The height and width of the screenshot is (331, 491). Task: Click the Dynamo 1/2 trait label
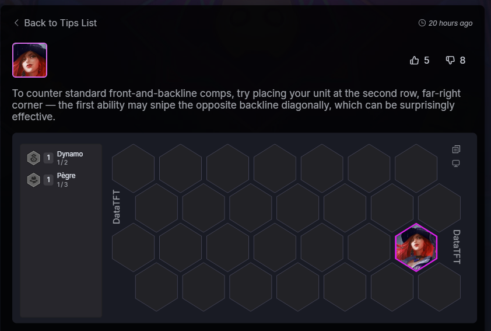click(x=70, y=158)
